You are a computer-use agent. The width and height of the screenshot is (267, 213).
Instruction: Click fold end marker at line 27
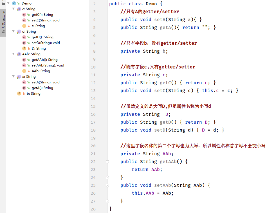(107, 201)
